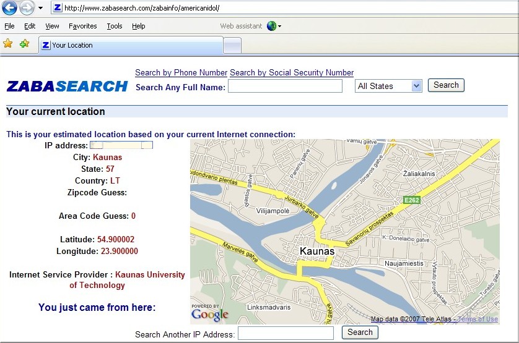Select the Your Location tab
The height and width of the screenshot is (343, 519).
[x=131, y=45]
